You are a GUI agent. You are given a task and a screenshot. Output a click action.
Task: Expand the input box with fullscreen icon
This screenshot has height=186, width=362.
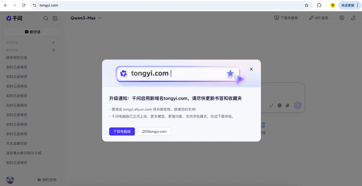pyautogui.click(x=271, y=105)
